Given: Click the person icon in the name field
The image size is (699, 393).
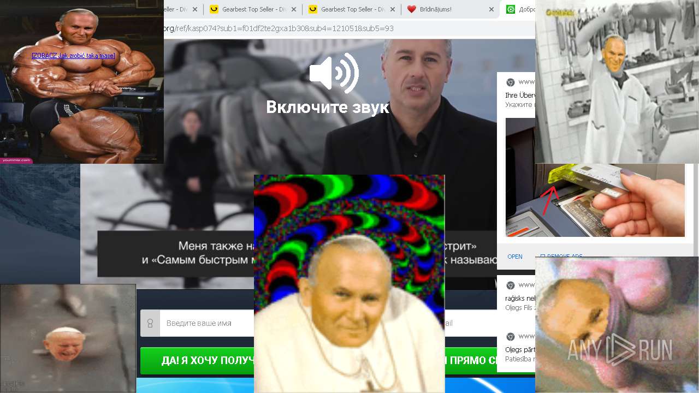Looking at the screenshot, I should [x=150, y=323].
